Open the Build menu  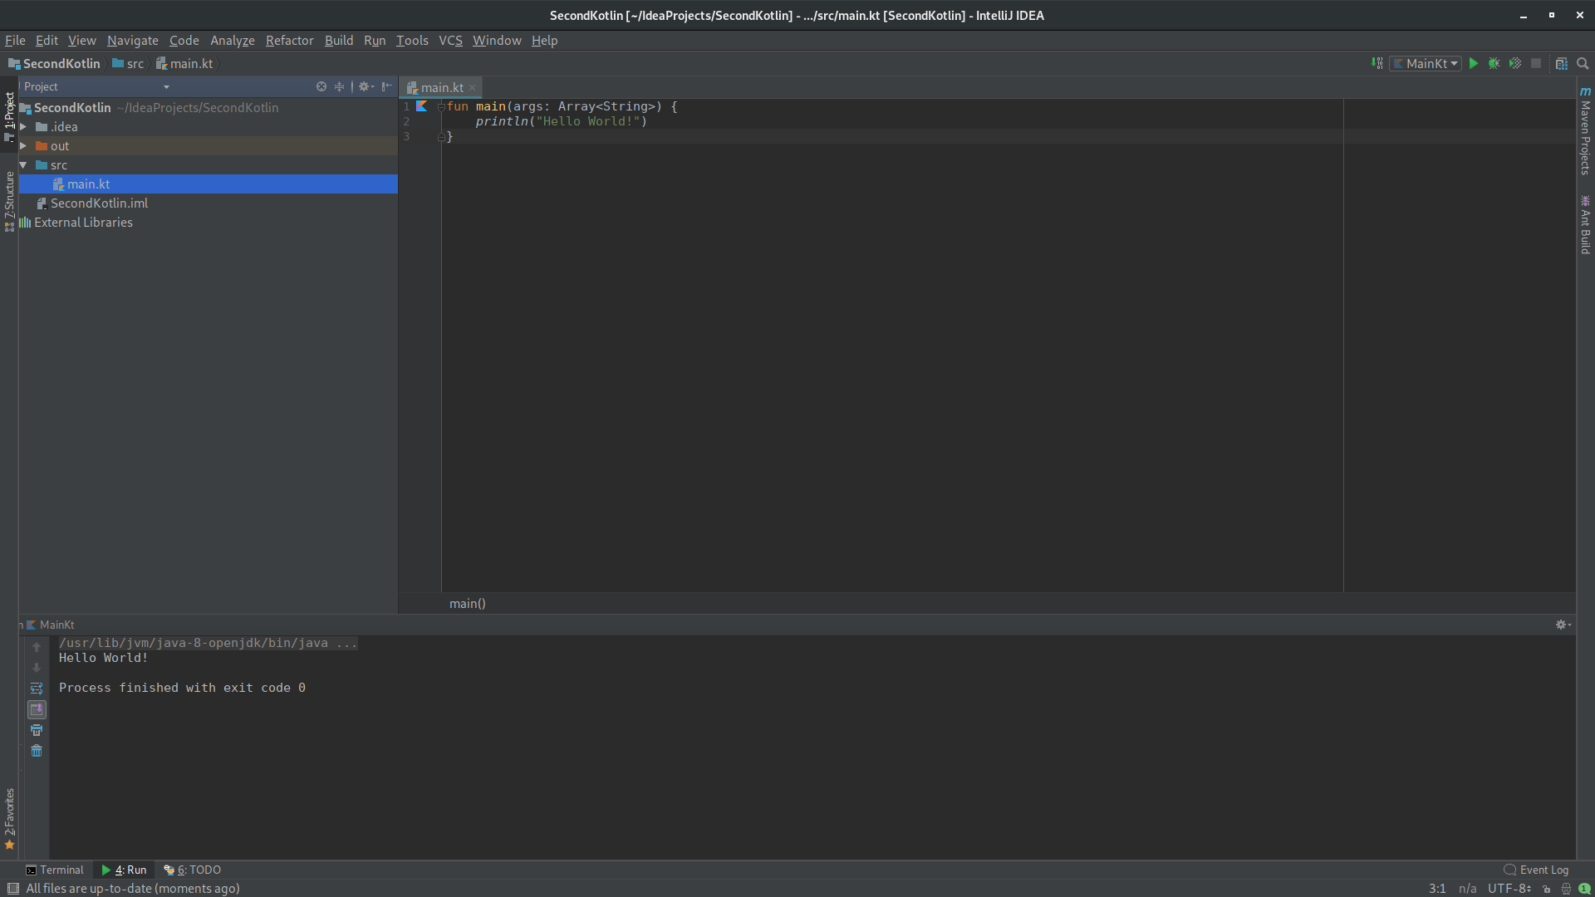[x=339, y=40]
